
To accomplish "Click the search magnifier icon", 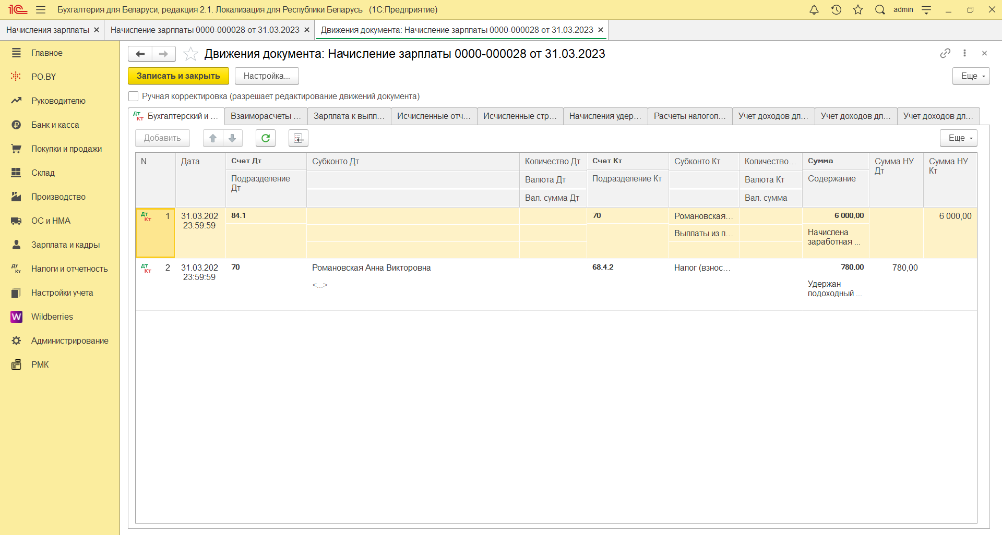I will click(x=880, y=10).
